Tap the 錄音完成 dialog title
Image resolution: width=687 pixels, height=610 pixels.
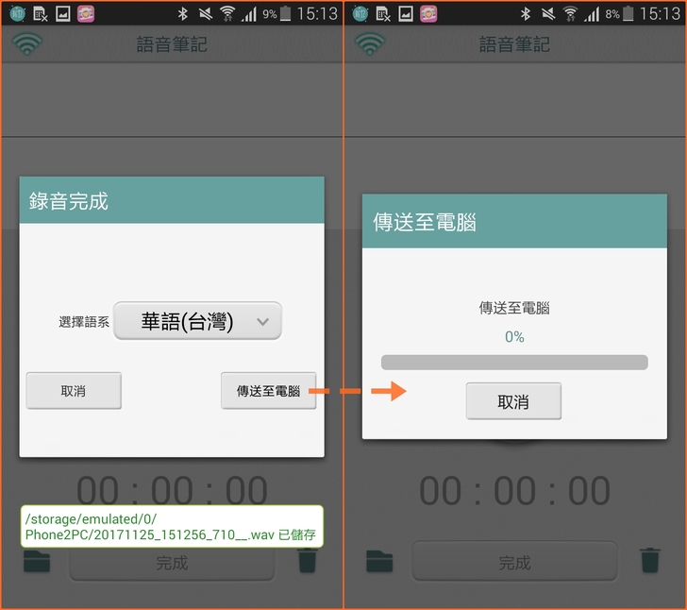point(68,201)
